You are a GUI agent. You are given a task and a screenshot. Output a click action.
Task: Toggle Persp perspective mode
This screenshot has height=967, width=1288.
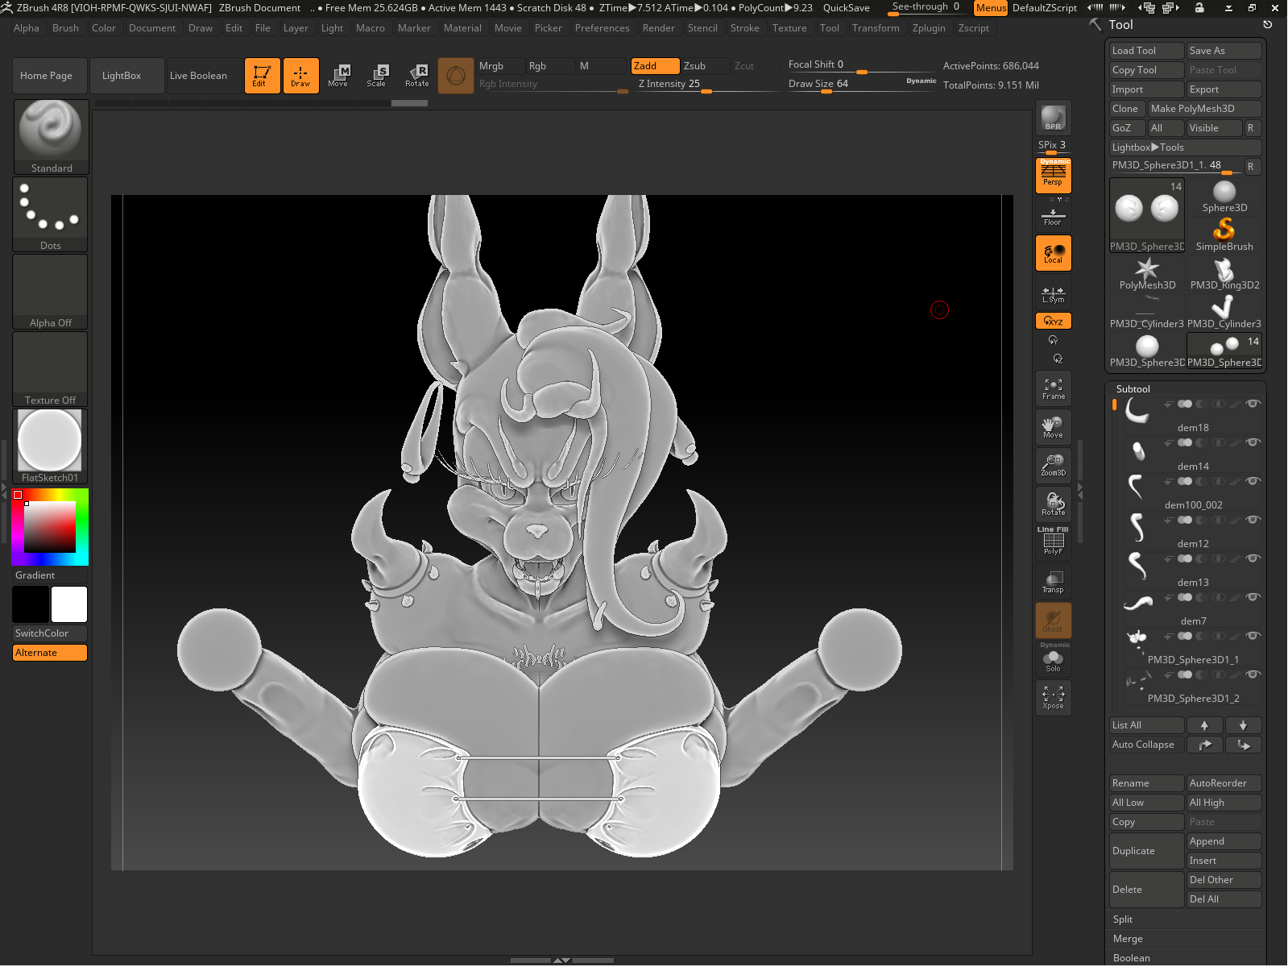click(x=1053, y=175)
